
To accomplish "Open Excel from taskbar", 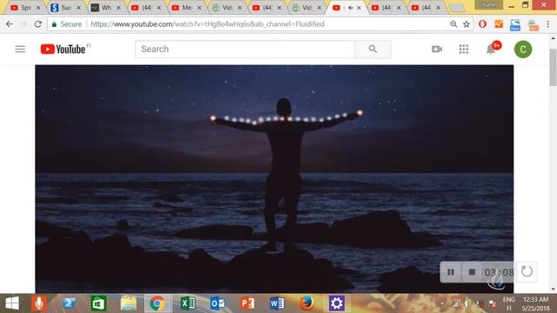I will click(188, 303).
